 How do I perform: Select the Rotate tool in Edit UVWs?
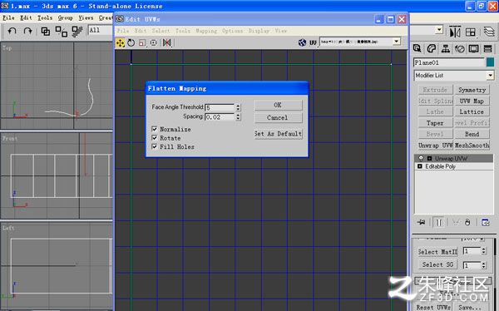(x=131, y=42)
